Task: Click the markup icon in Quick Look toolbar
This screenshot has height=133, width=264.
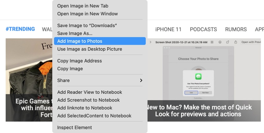Action: 220,42
